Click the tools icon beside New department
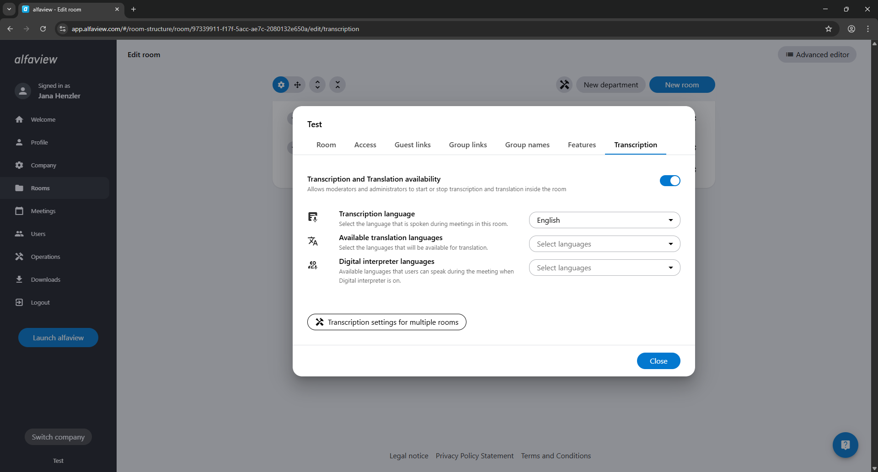This screenshot has height=472, width=878. [x=564, y=85]
